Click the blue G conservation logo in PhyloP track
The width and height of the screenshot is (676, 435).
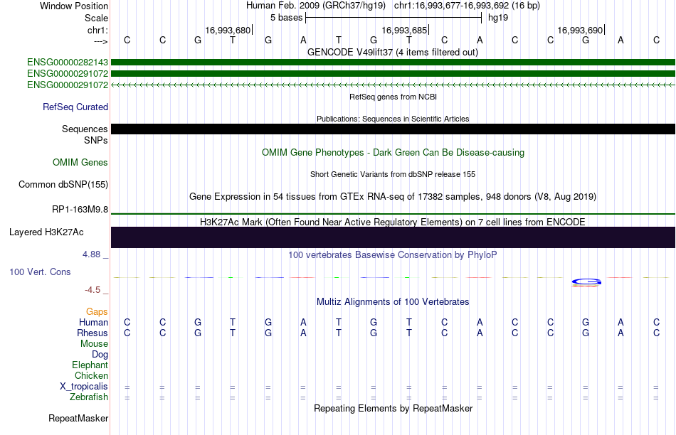(x=586, y=282)
